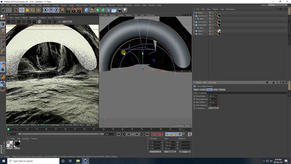Select the black material thumbnail
Viewport: 291px width, 164px height.
[17, 144]
